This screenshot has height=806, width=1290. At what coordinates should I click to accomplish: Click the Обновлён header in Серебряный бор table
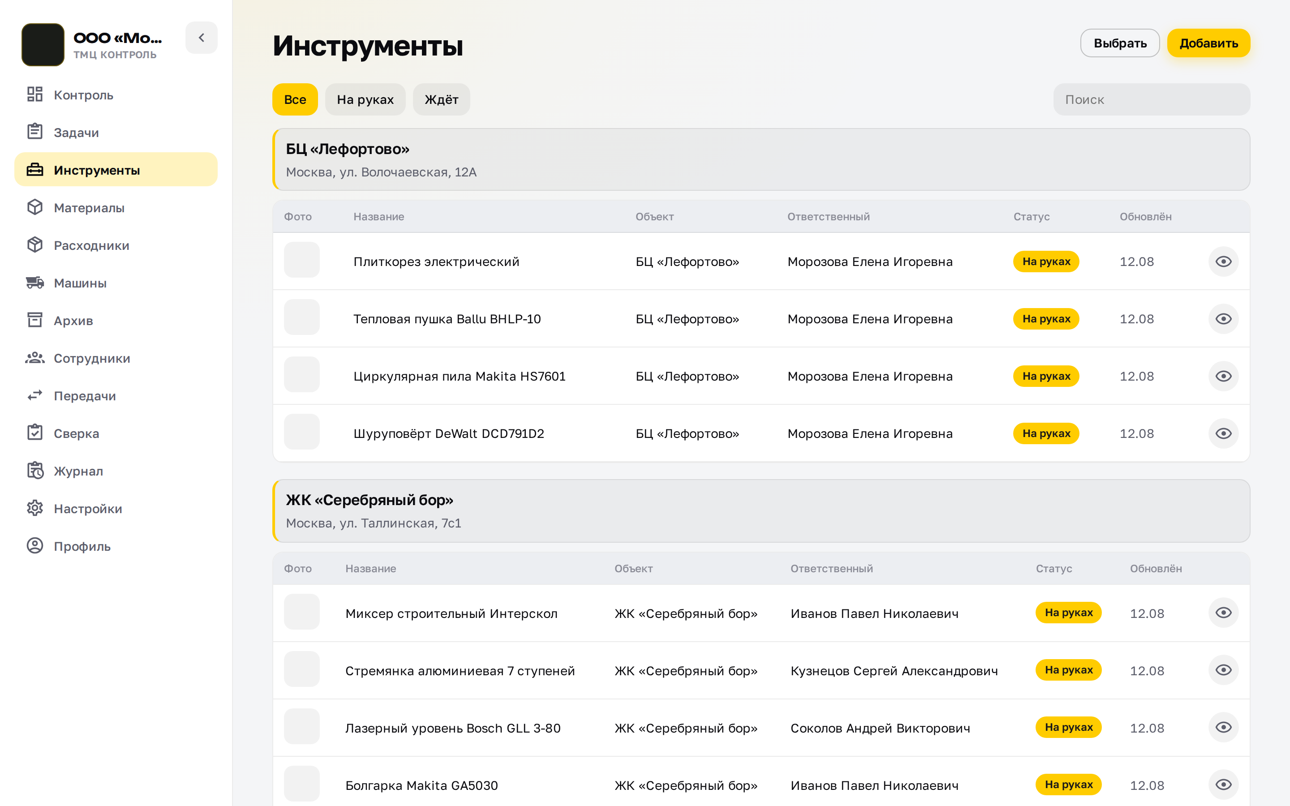1156,569
